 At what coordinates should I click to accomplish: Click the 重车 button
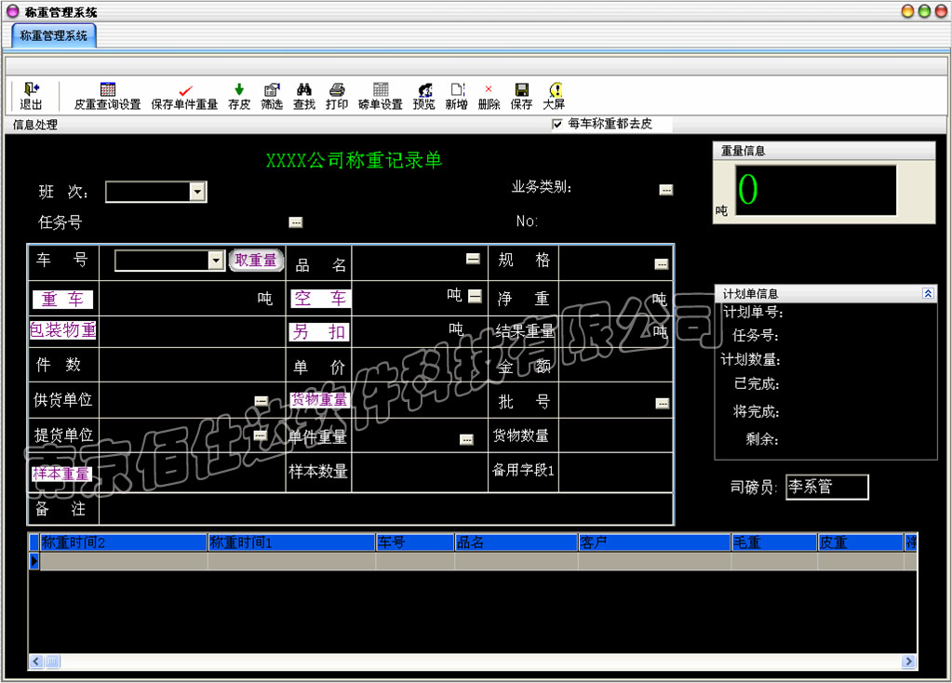pos(62,299)
